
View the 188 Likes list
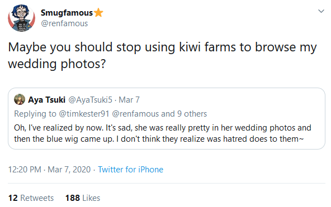[x=83, y=198]
